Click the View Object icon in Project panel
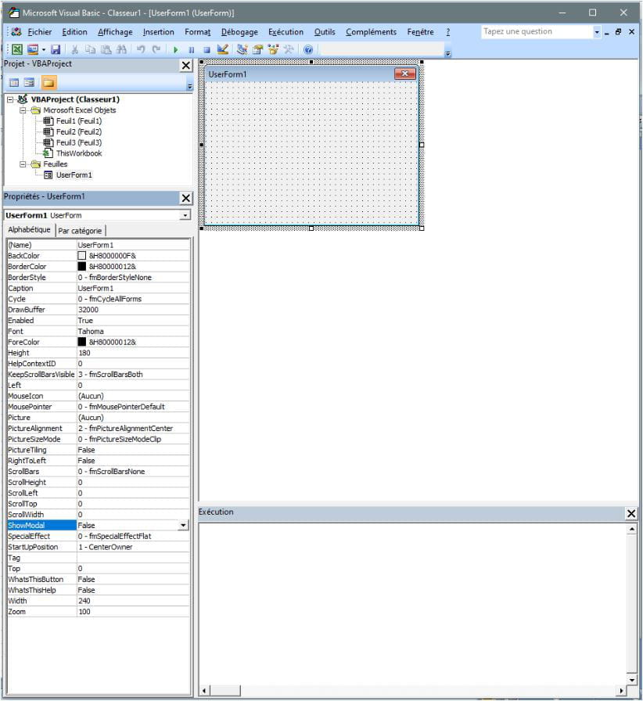This screenshot has height=701, width=643. (x=30, y=83)
